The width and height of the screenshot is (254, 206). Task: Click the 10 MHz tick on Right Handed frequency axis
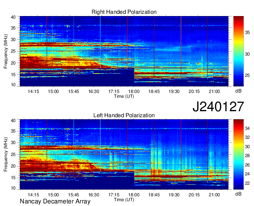13,85
